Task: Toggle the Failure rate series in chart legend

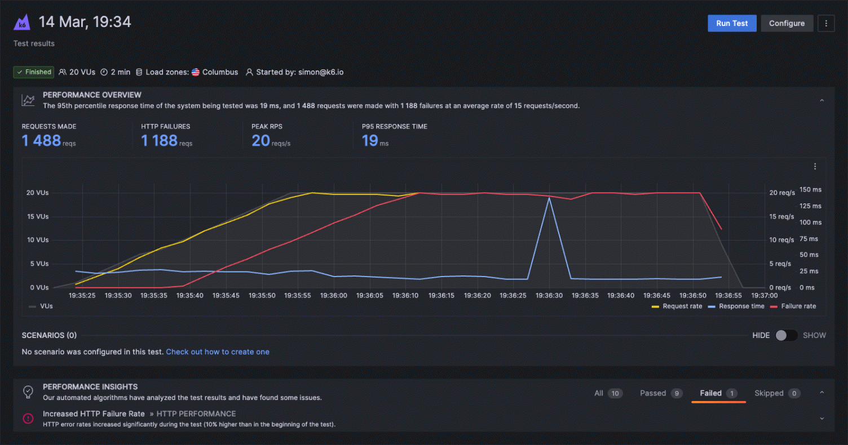Action: [793, 306]
